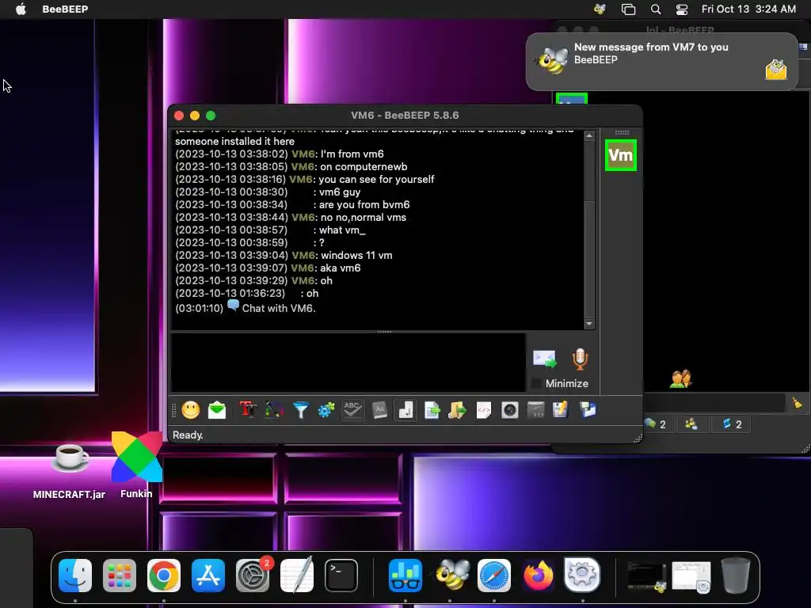
Task: Click users group icon in lol window
Action: tap(680, 379)
